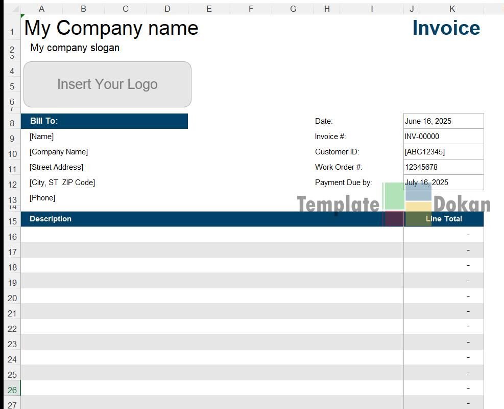Click the Select All corner triangle
Viewport: 504px width, 409px height.
(12, 9)
